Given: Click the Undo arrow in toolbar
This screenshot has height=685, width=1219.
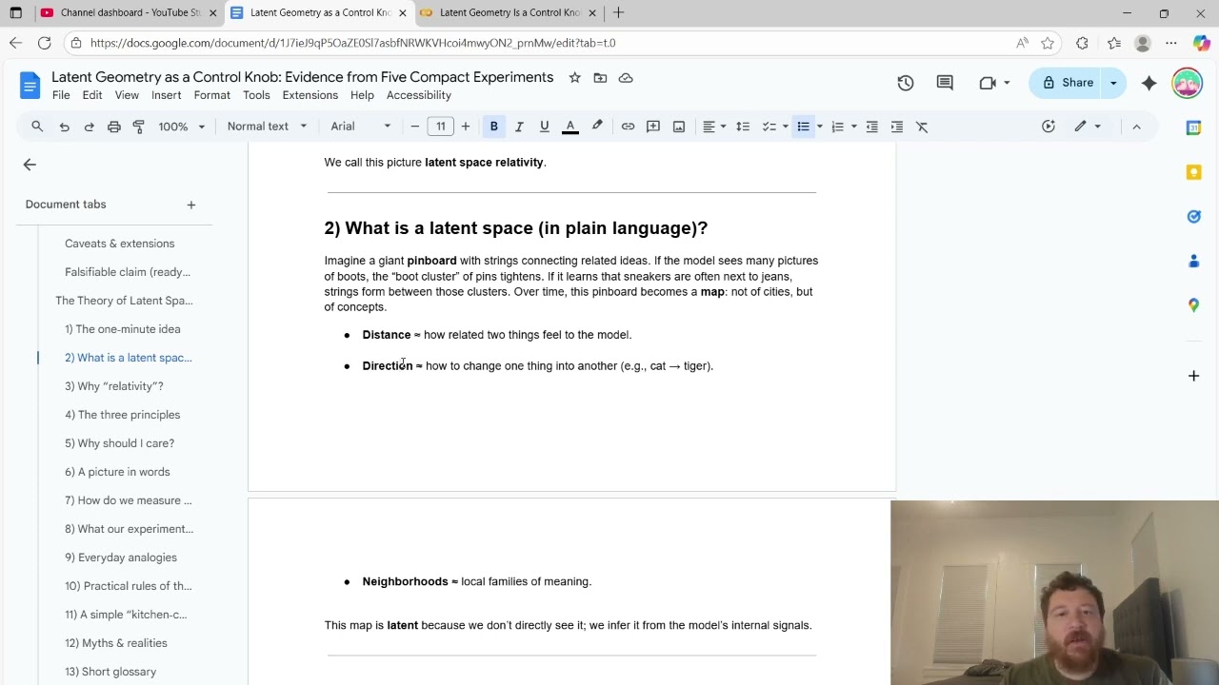Looking at the screenshot, I should coord(64,127).
